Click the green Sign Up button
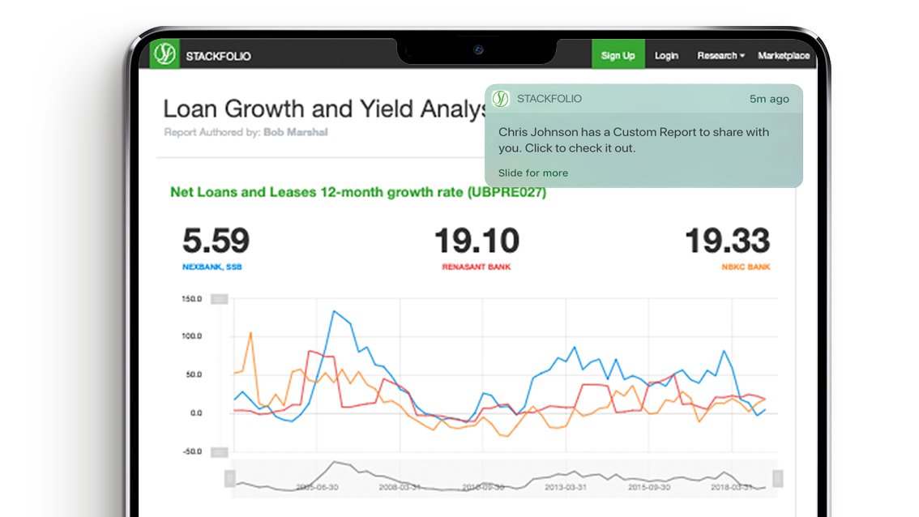 tap(618, 55)
